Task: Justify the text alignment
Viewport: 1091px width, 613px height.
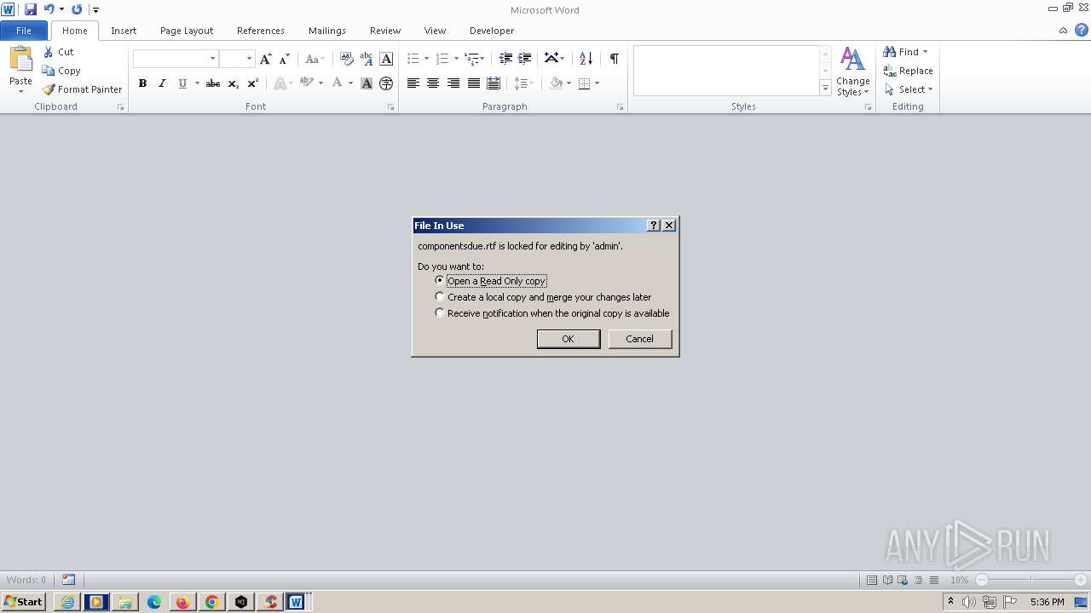Action: [473, 83]
